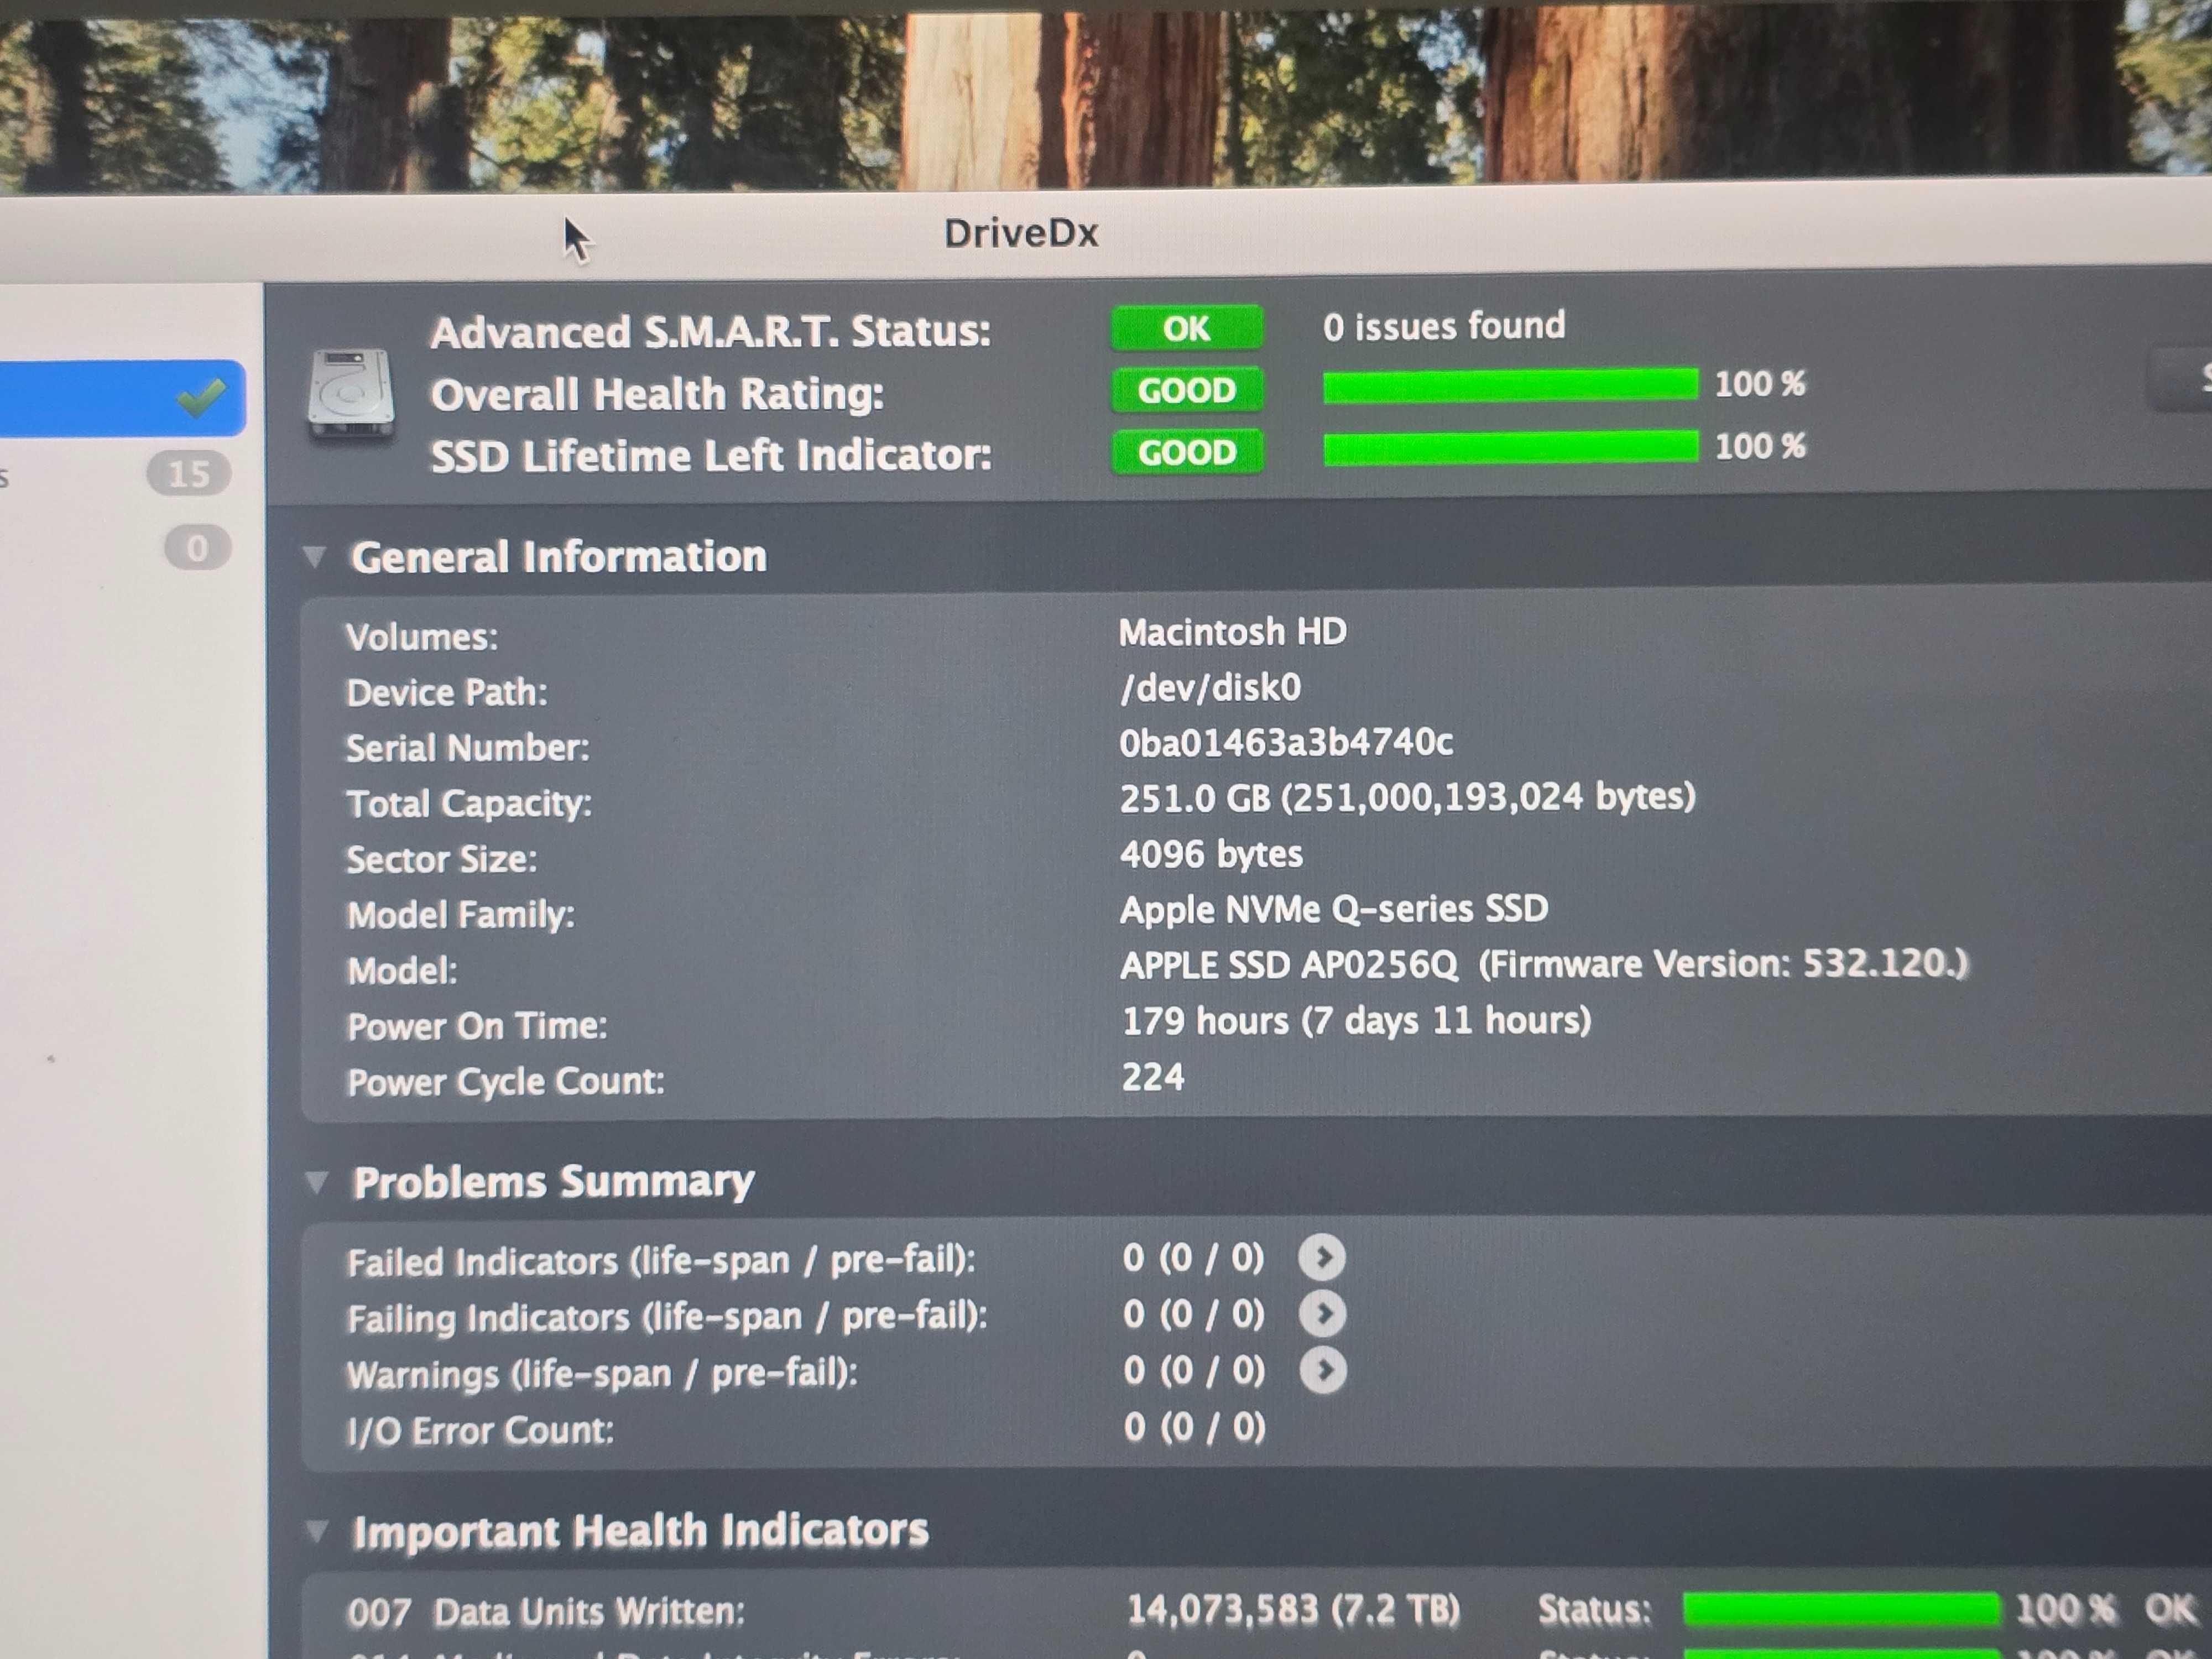Click the 'Apple NVMe Q-series SSD' value
This screenshot has width=2212, height=1659.
1334,909
